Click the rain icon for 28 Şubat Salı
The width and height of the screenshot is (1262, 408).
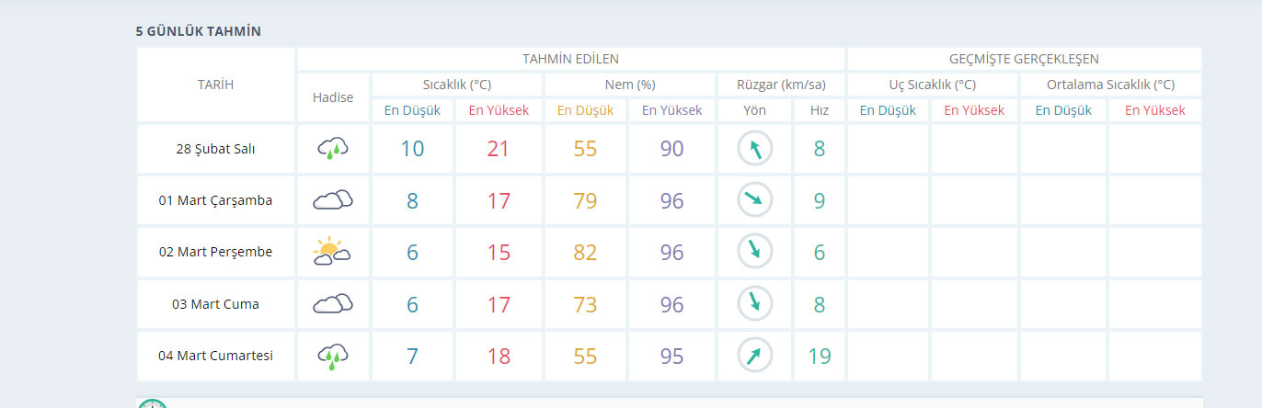coord(333,148)
